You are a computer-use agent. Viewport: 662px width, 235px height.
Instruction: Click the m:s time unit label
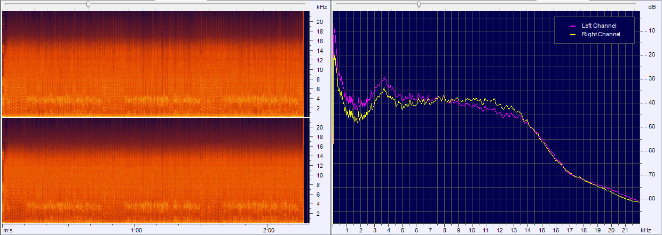7,230
